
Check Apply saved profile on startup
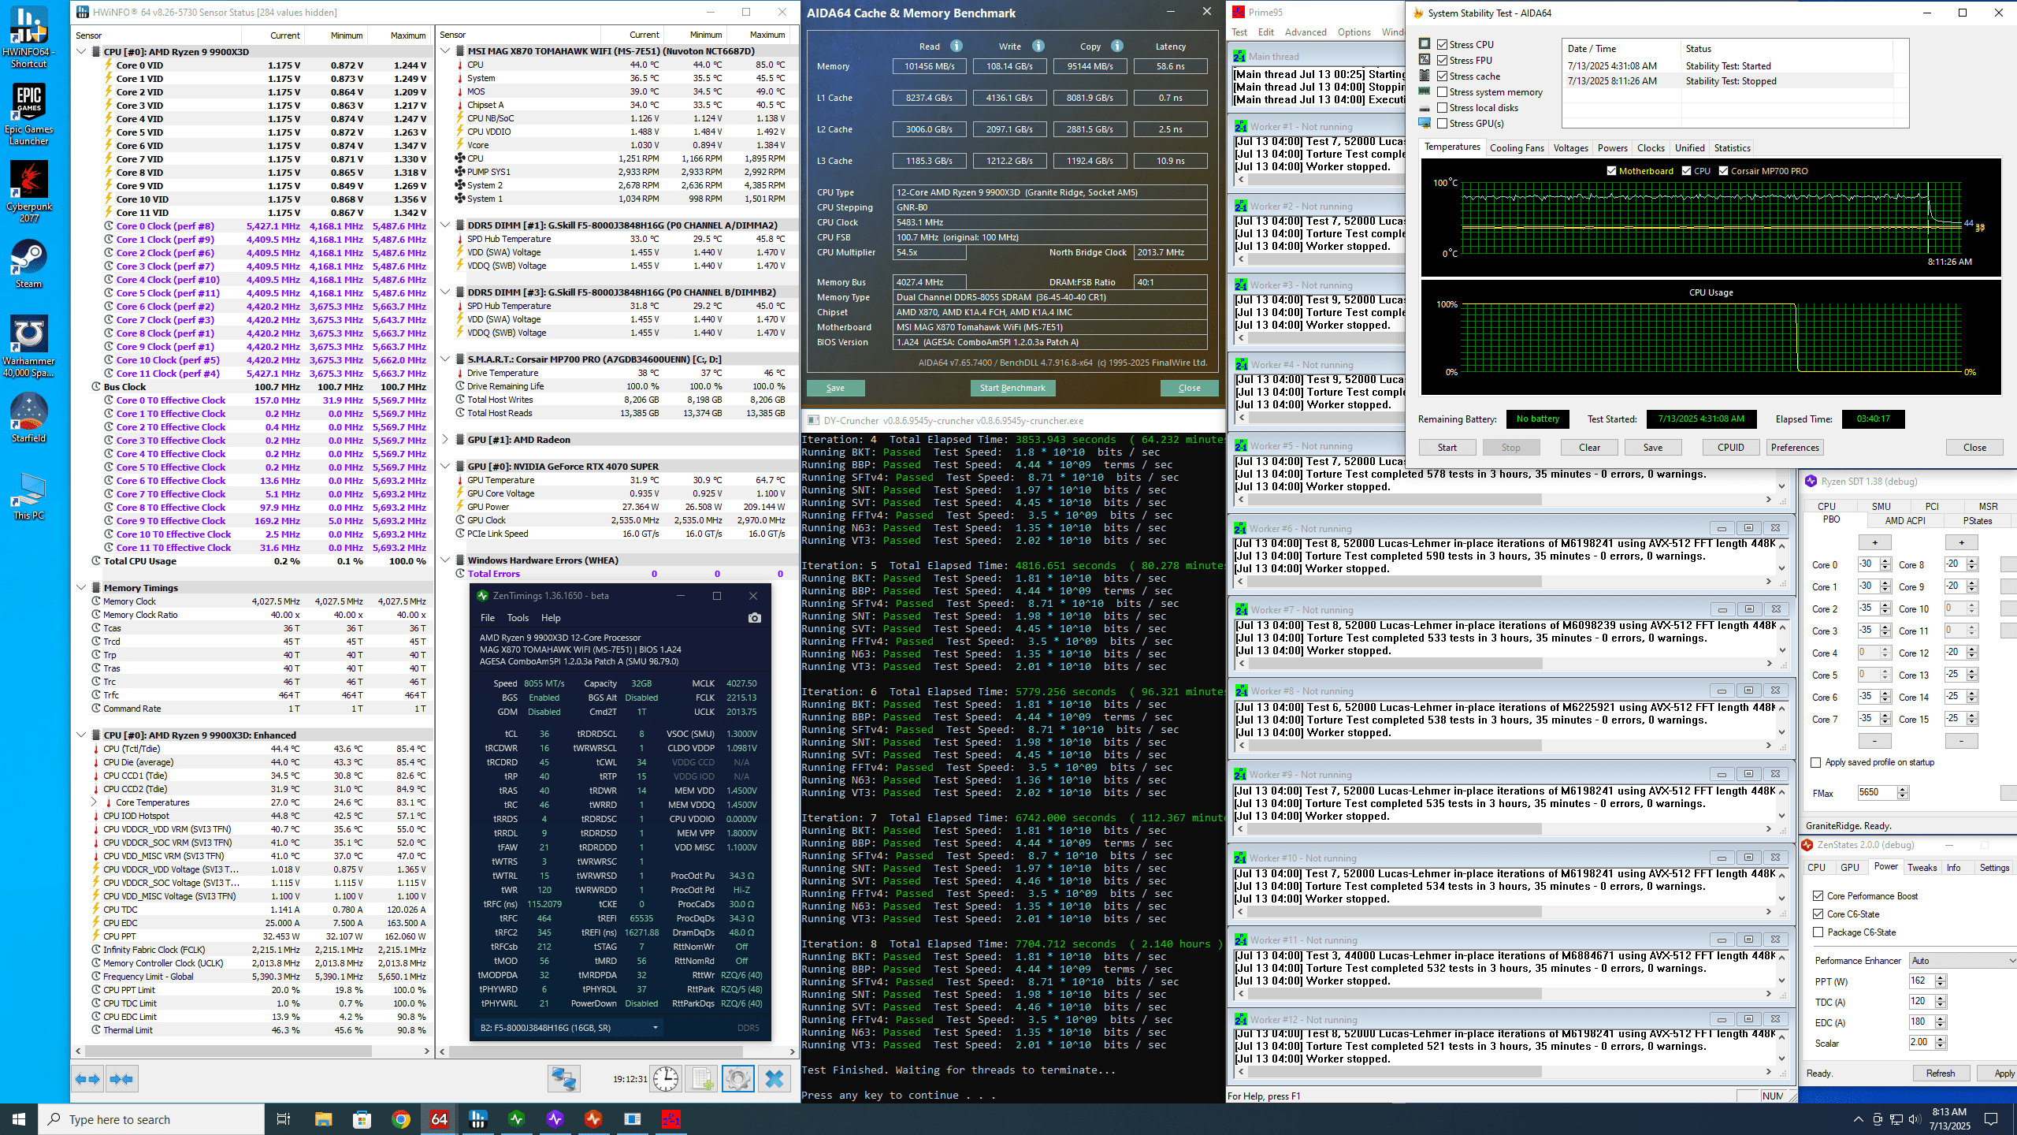(x=1816, y=762)
